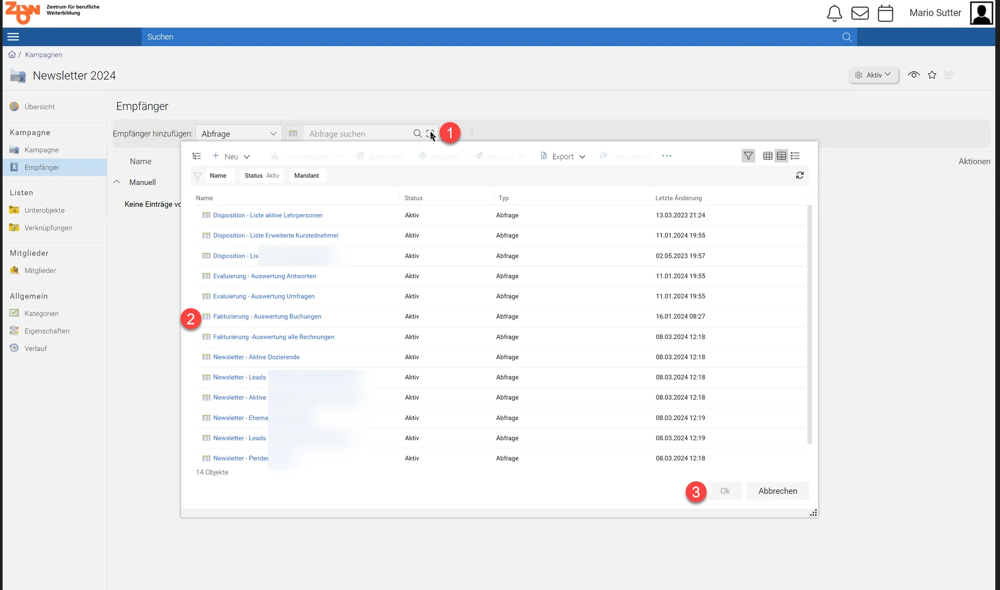Collapse the Manuell group

[x=117, y=182]
